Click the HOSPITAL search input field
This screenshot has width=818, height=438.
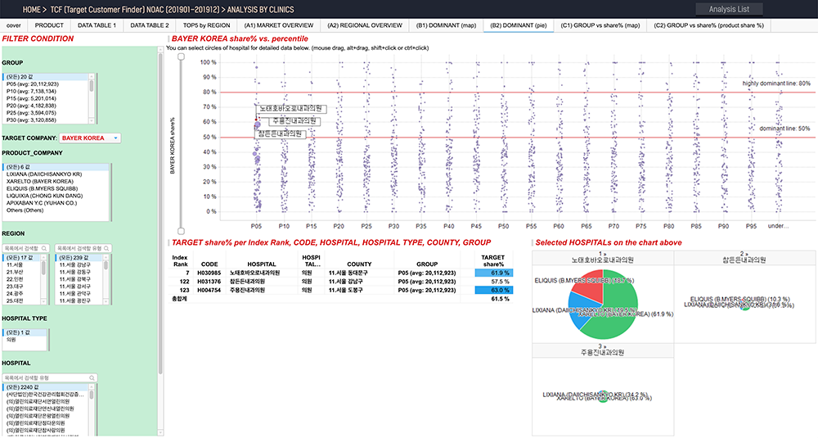(50, 377)
